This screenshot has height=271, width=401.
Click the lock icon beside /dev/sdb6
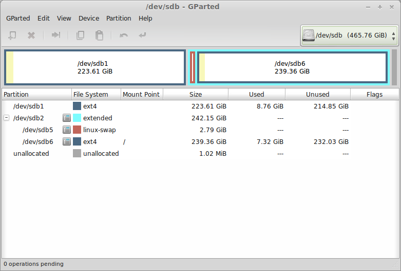[x=67, y=141]
